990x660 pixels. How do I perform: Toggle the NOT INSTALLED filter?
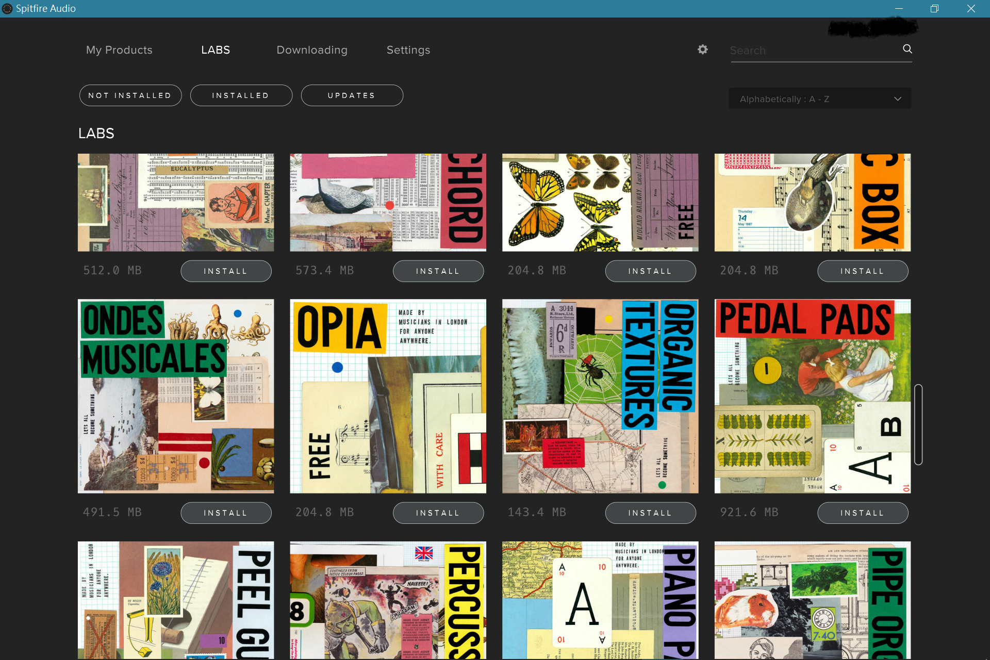pyautogui.click(x=130, y=95)
